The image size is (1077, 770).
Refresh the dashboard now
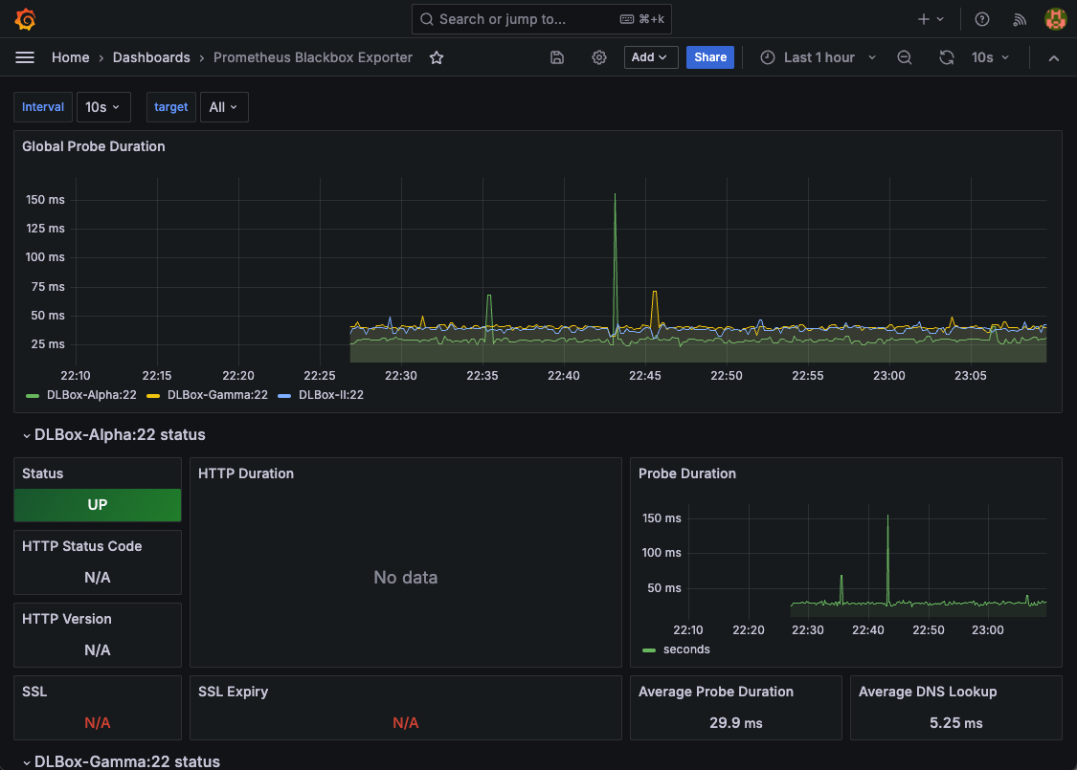pos(947,57)
